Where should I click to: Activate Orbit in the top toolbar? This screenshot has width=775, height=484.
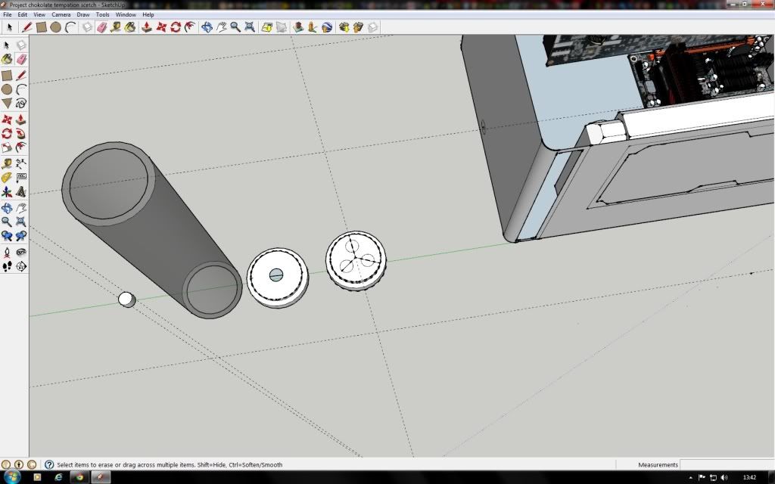tap(207, 27)
